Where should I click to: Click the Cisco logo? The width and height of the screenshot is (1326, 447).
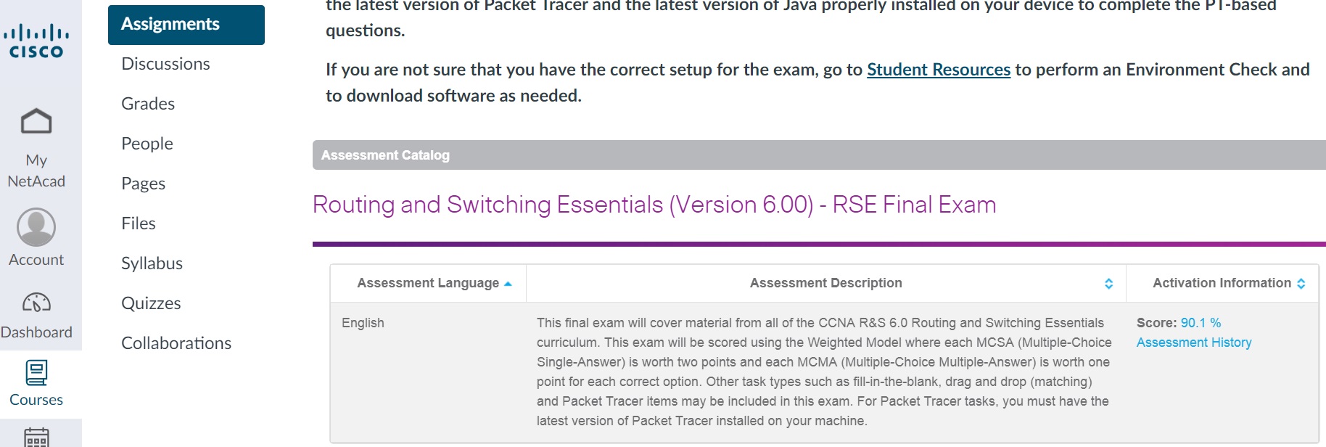pos(36,42)
